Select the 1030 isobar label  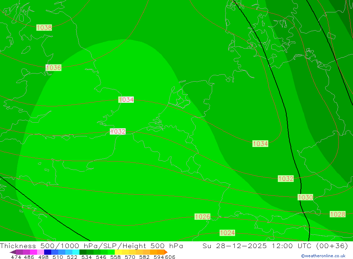coord(305,197)
